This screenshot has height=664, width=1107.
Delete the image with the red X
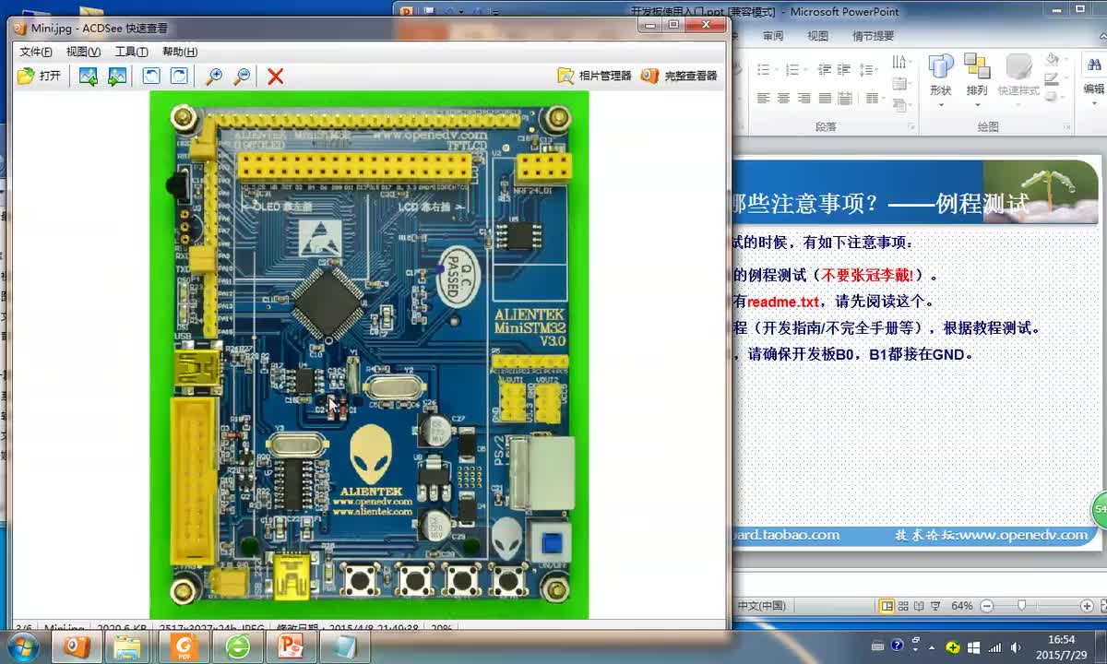click(x=275, y=77)
